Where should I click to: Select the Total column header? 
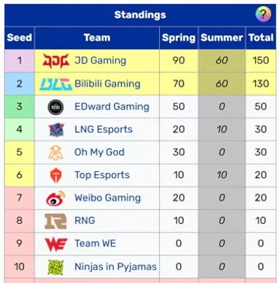(x=261, y=38)
